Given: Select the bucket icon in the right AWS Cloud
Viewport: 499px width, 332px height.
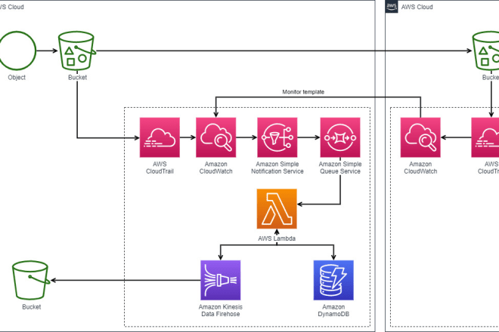Looking at the screenshot, I should tap(485, 51).
